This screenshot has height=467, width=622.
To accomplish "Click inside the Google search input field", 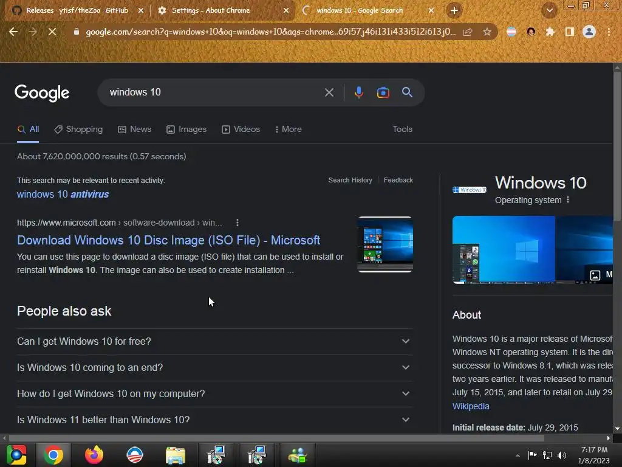I will (214, 92).
